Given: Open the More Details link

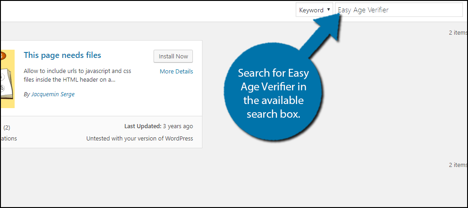Looking at the screenshot, I should click(176, 72).
